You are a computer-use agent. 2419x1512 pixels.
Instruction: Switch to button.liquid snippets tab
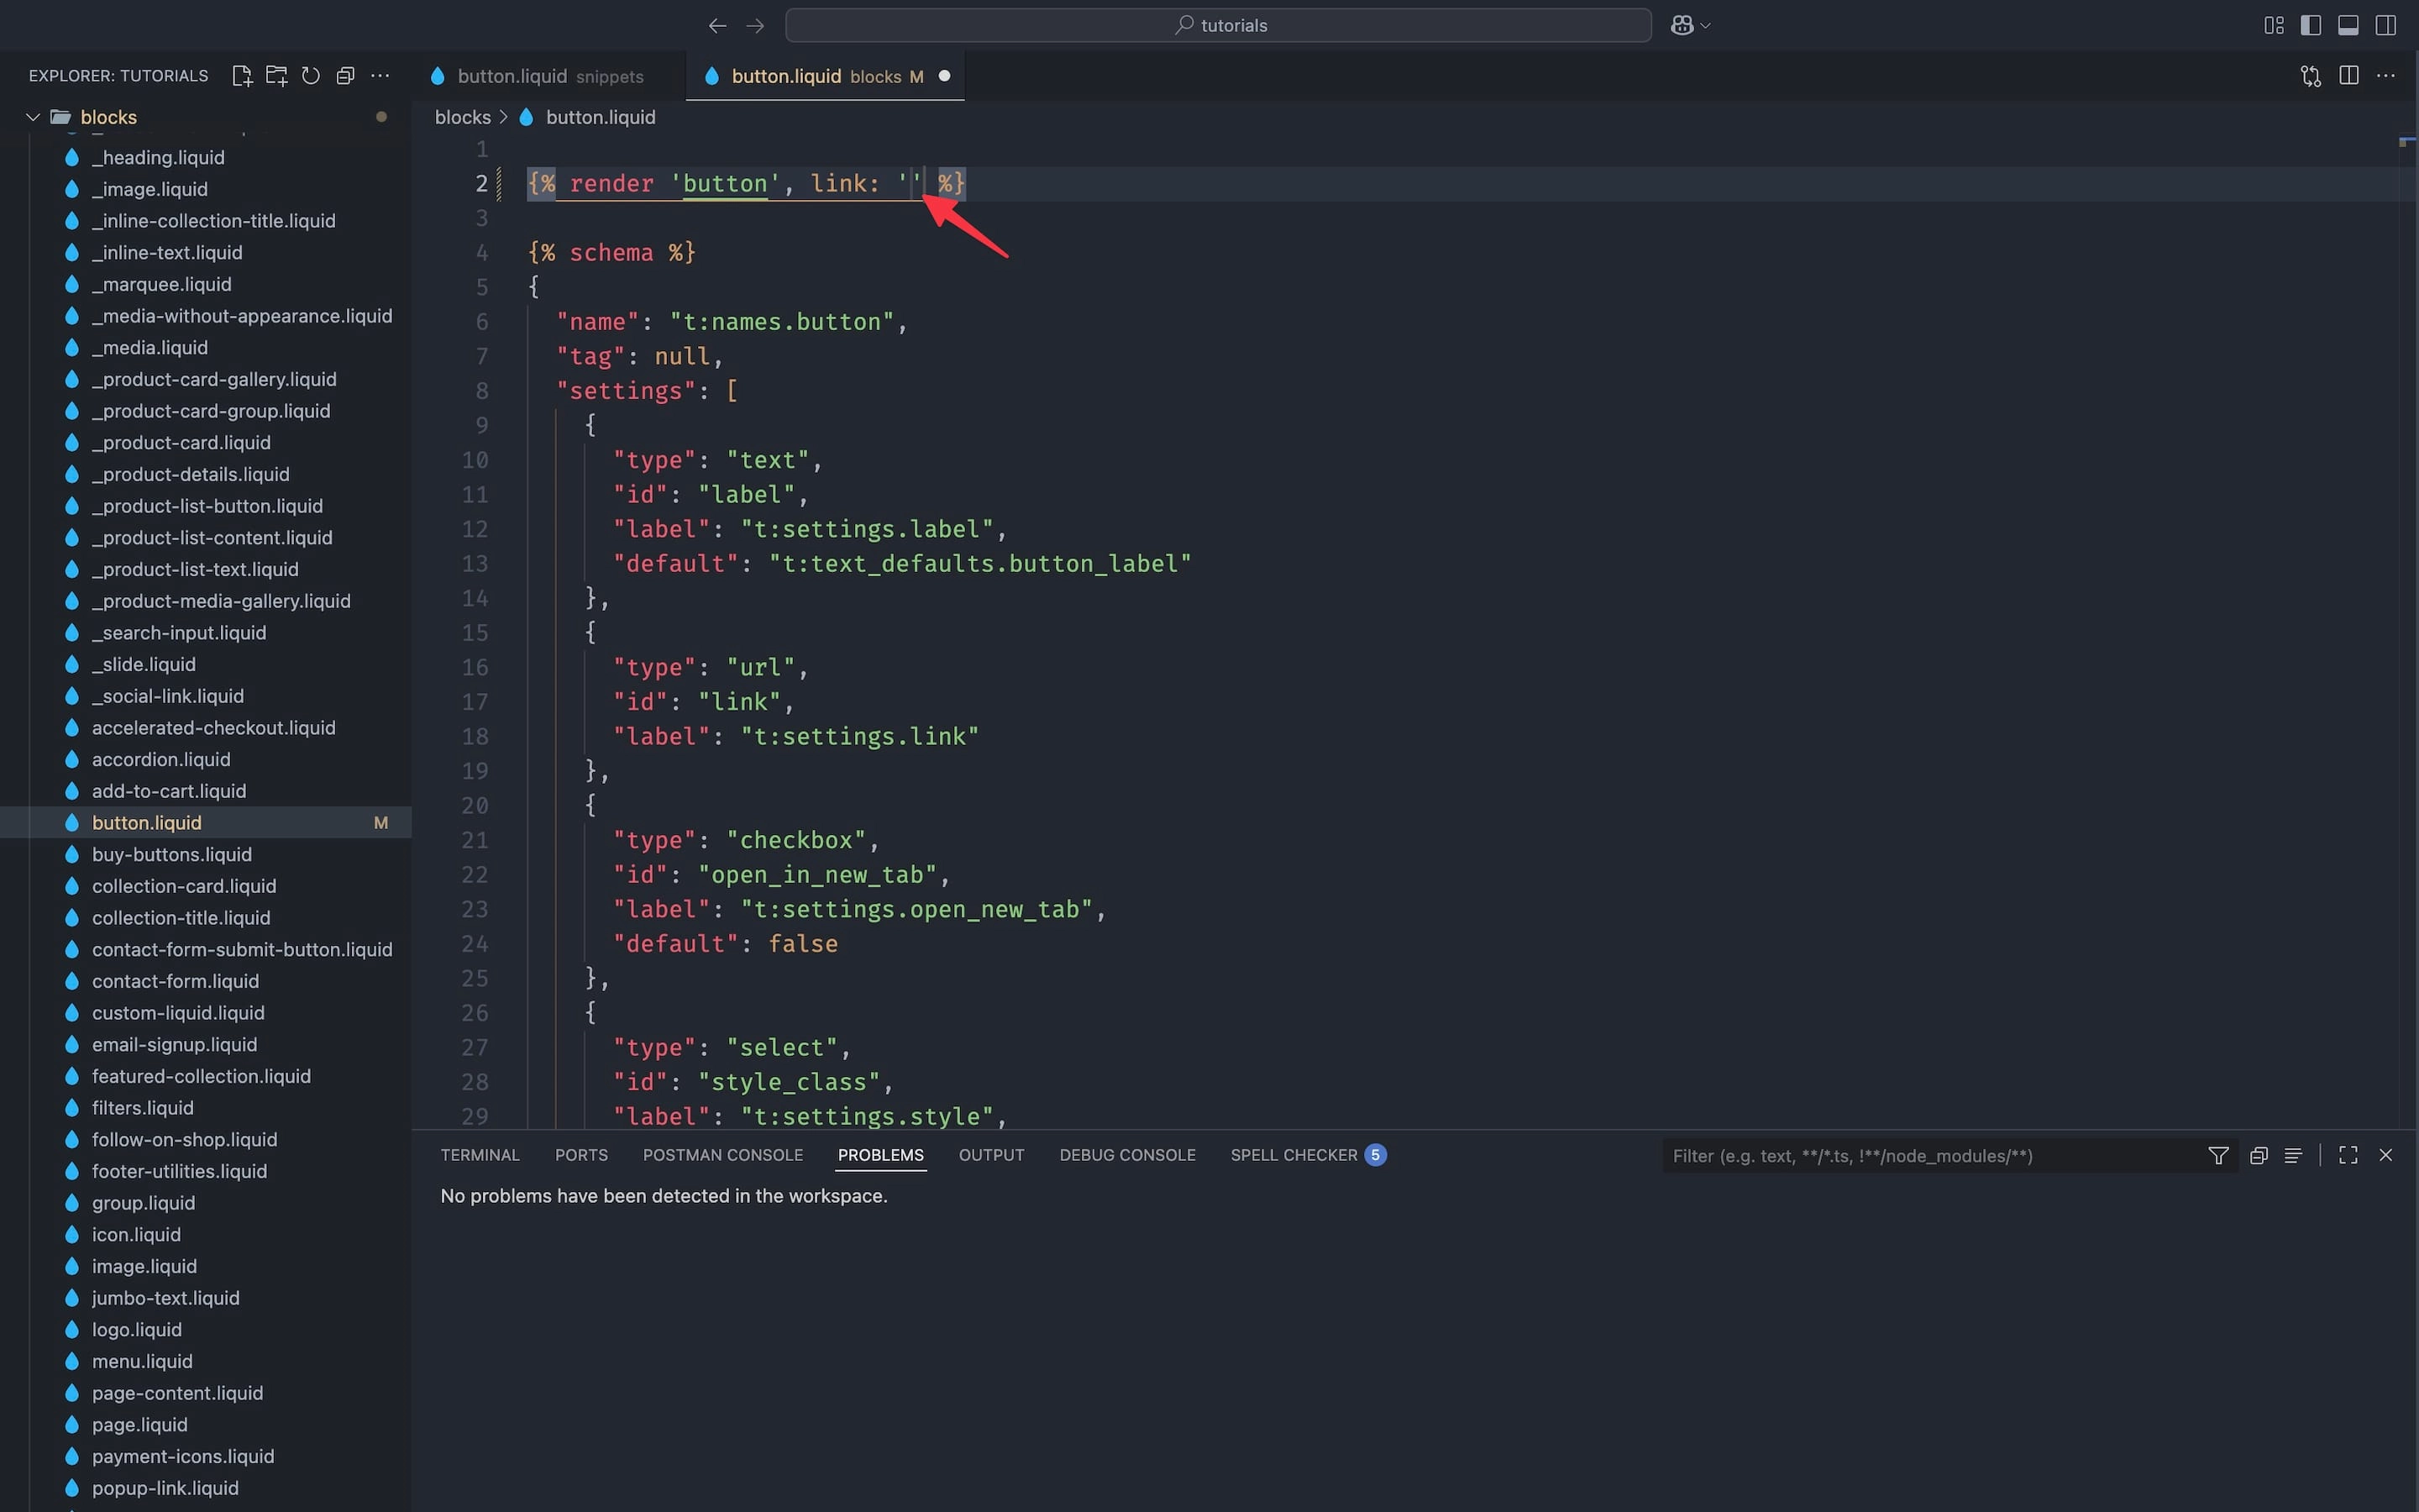(550, 76)
